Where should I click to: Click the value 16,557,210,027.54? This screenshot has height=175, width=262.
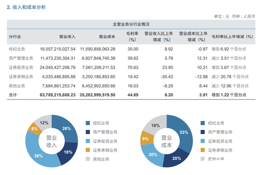[x=58, y=49]
